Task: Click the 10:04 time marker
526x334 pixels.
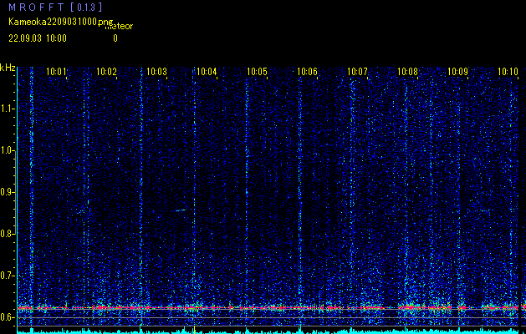Action: pos(207,72)
